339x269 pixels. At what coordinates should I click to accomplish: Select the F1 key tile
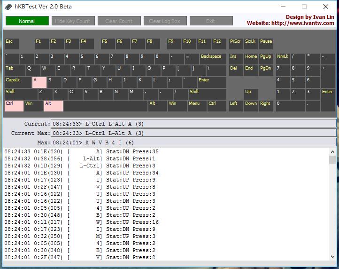pyautogui.click(x=41, y=44)
